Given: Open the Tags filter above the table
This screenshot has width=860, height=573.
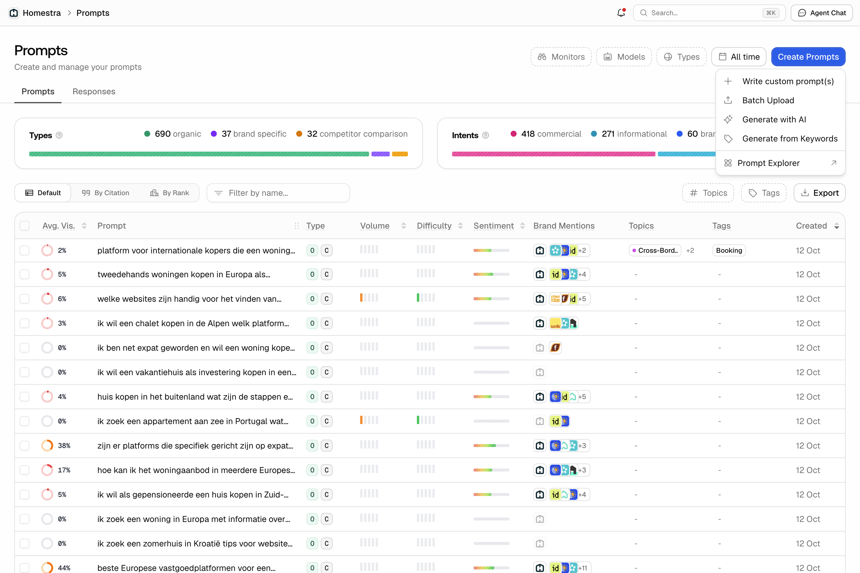Looking at the screenshot, I should pos(764,193).
